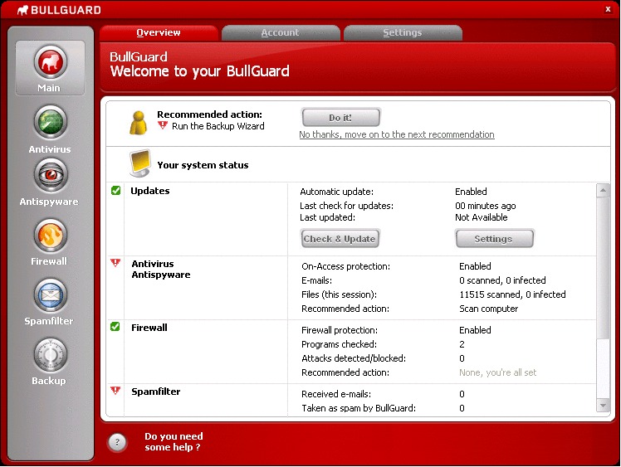Click the Updates section heading

tap(150, 191)
